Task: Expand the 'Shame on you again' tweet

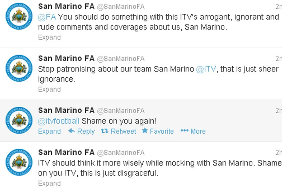Action: tap(49, 131)
